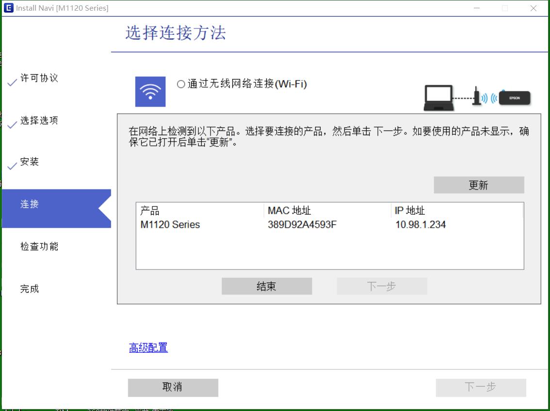Select the 通过无线网络连接(Wi-Fi) radio button
Viewport: 550px width, 411px height.
[x=180, y=83]
